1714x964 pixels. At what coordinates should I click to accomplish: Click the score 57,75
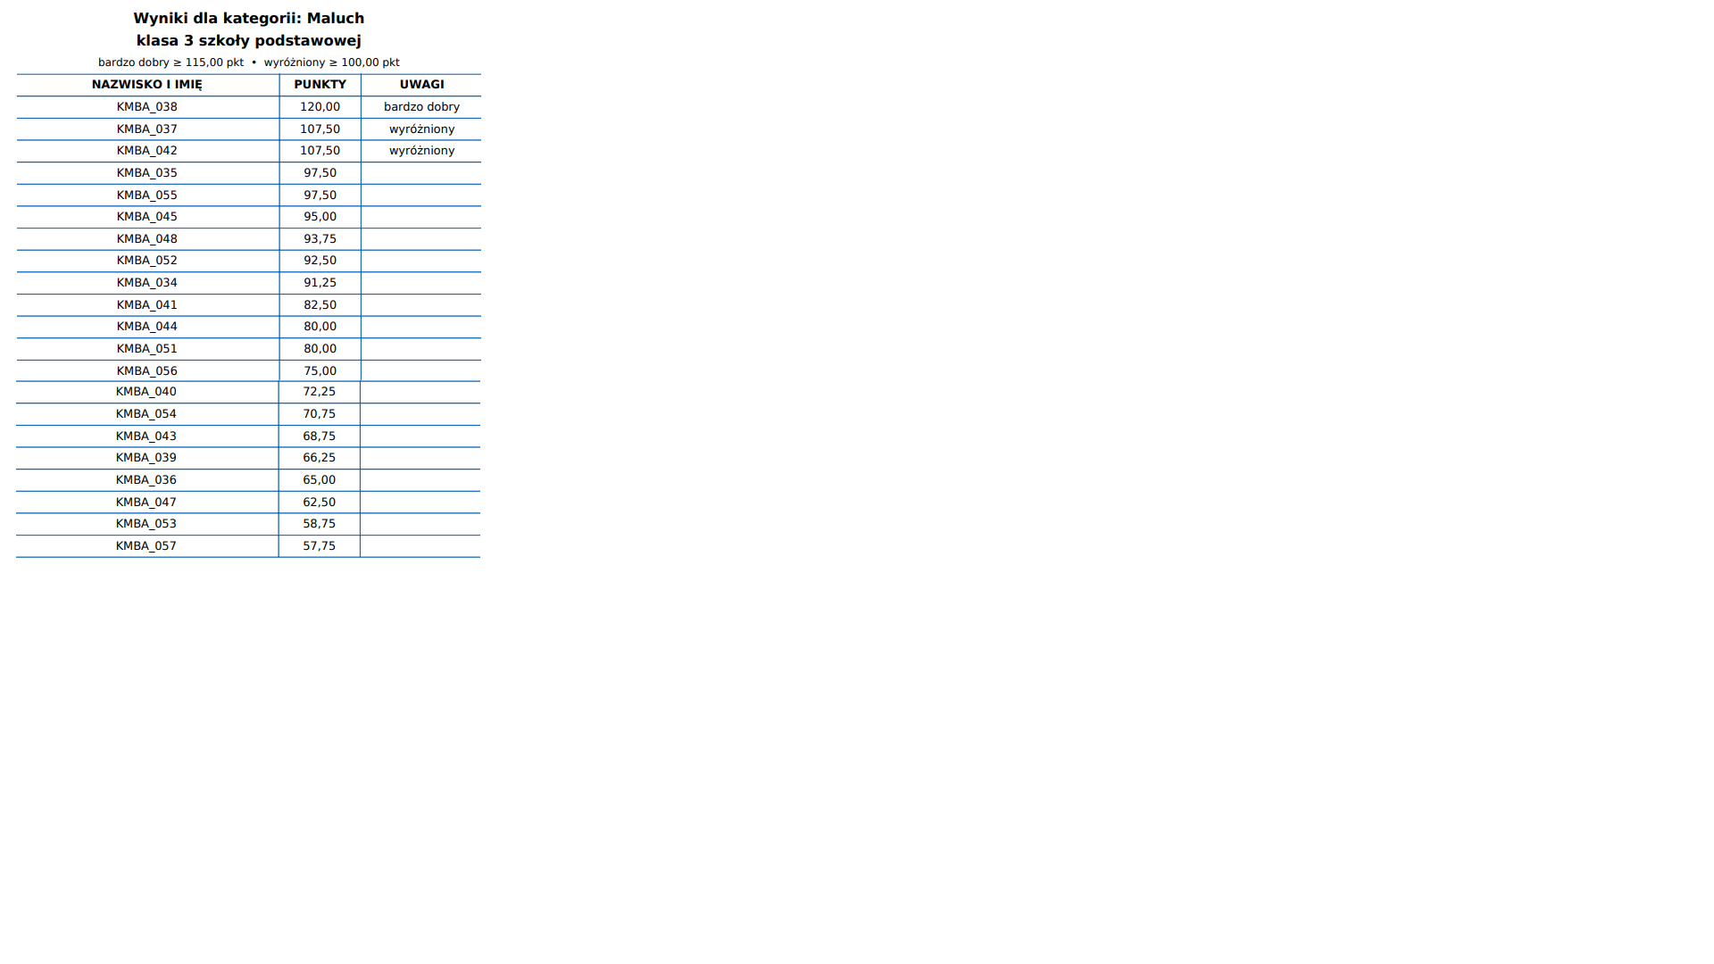click(320, 546)
